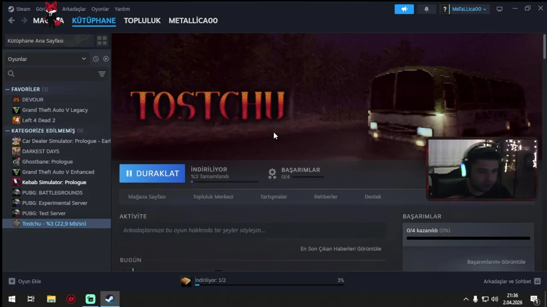Viewport: 547px width, 307px height.
Task: Click the megaphone announcements icon
Action: pos(404,9)
